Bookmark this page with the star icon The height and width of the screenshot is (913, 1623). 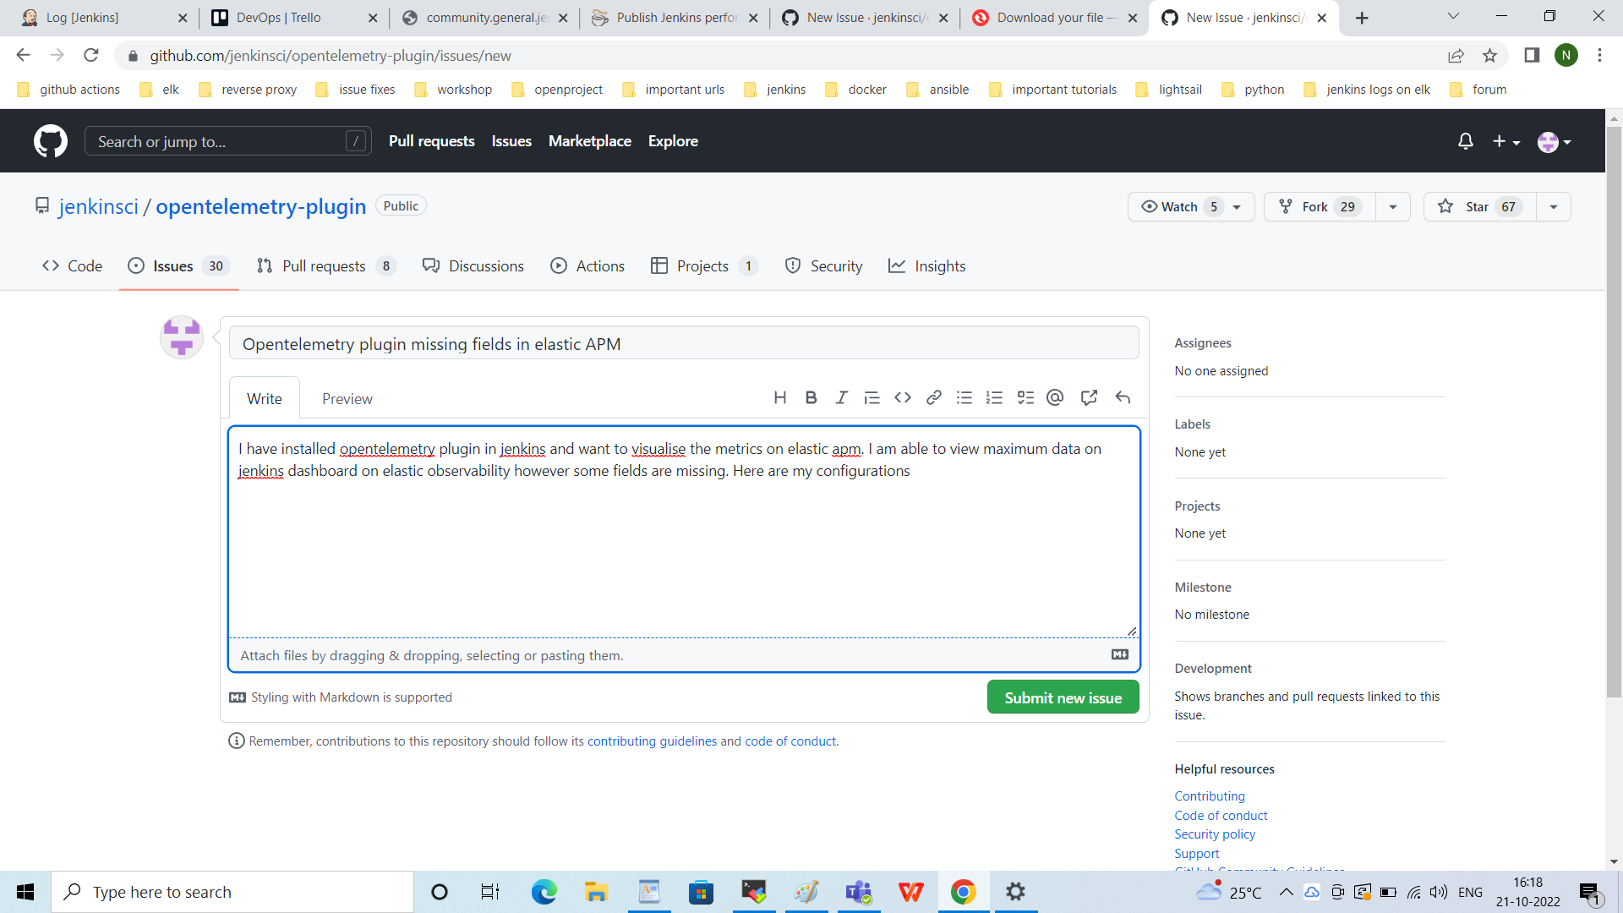click(x=1489, y=56)
